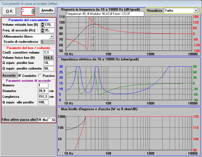Screen dimensions: 202x157
Task: Click the O.K. button
Action: pyautogui.click(x=10, y=11)
